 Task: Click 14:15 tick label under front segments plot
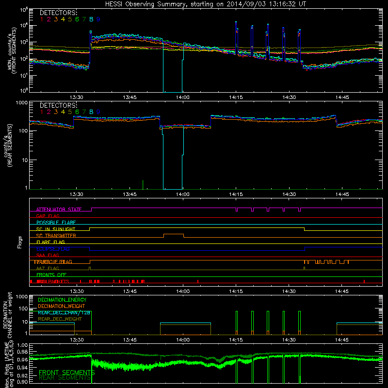(x=236, y=97)
